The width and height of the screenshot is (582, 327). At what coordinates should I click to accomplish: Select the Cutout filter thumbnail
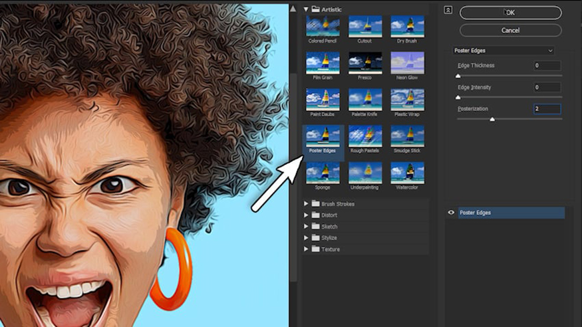pyautogui.click(x=365, y=27)
